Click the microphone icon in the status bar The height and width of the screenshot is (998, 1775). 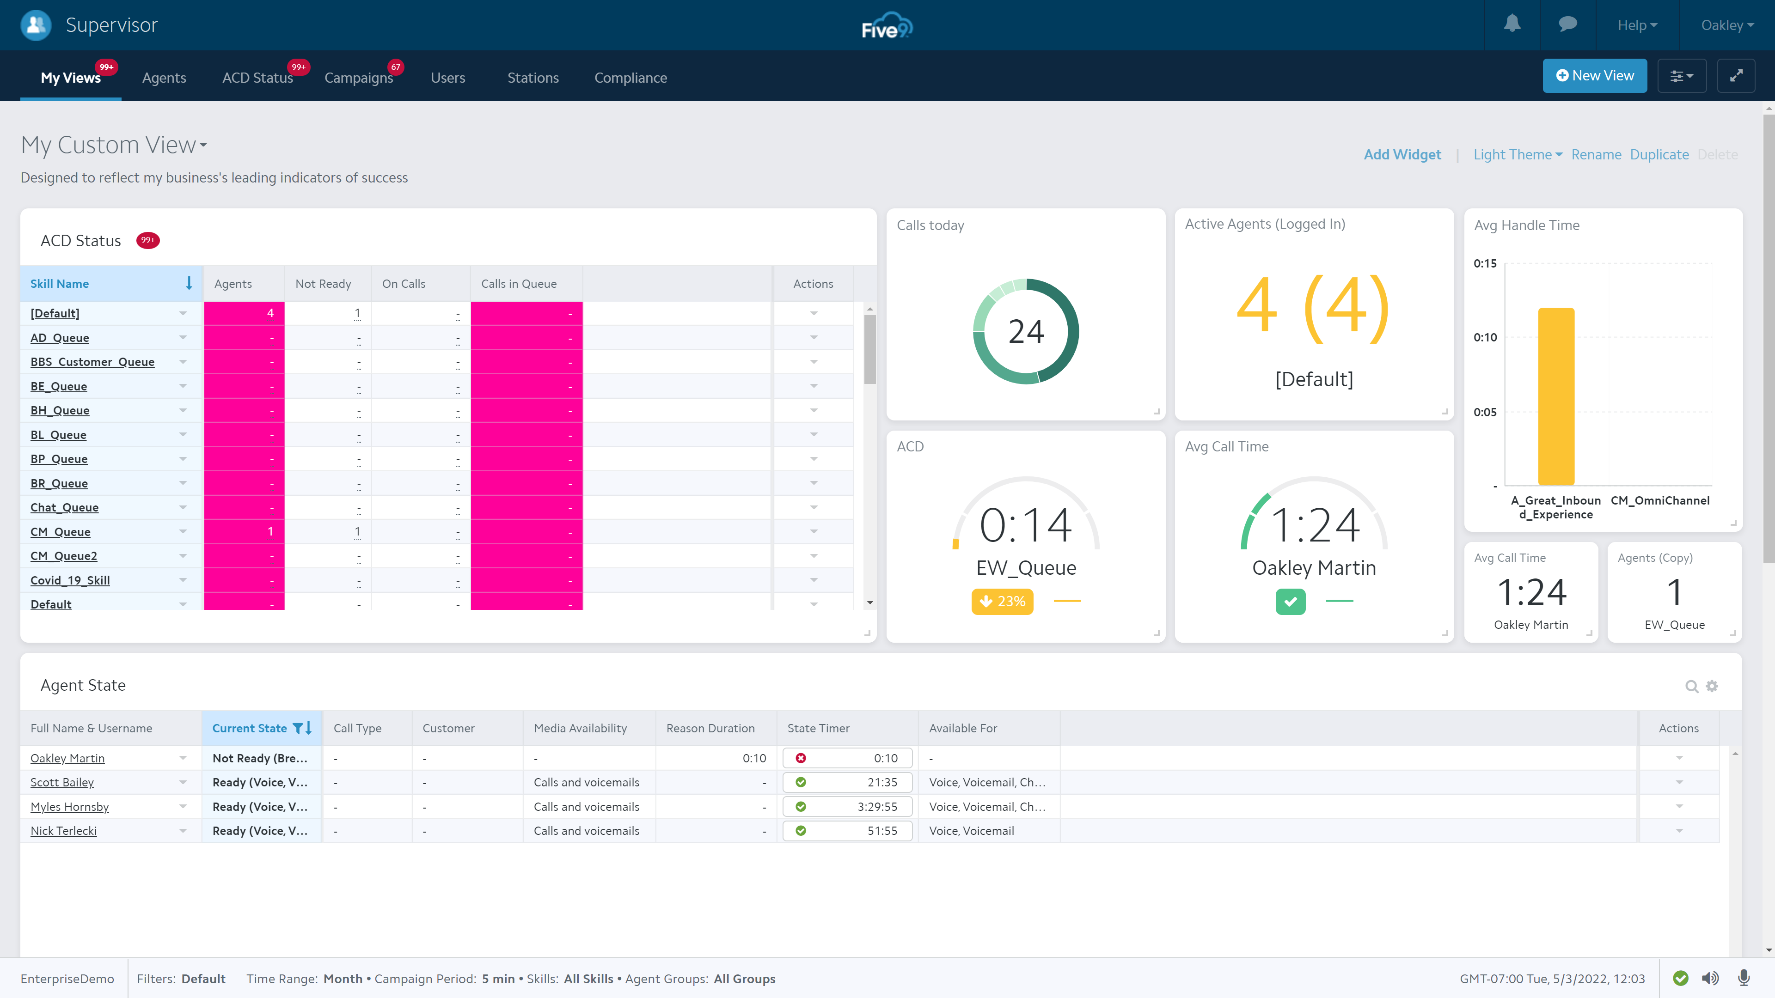pyautogui.click(x=1743, y=978)
